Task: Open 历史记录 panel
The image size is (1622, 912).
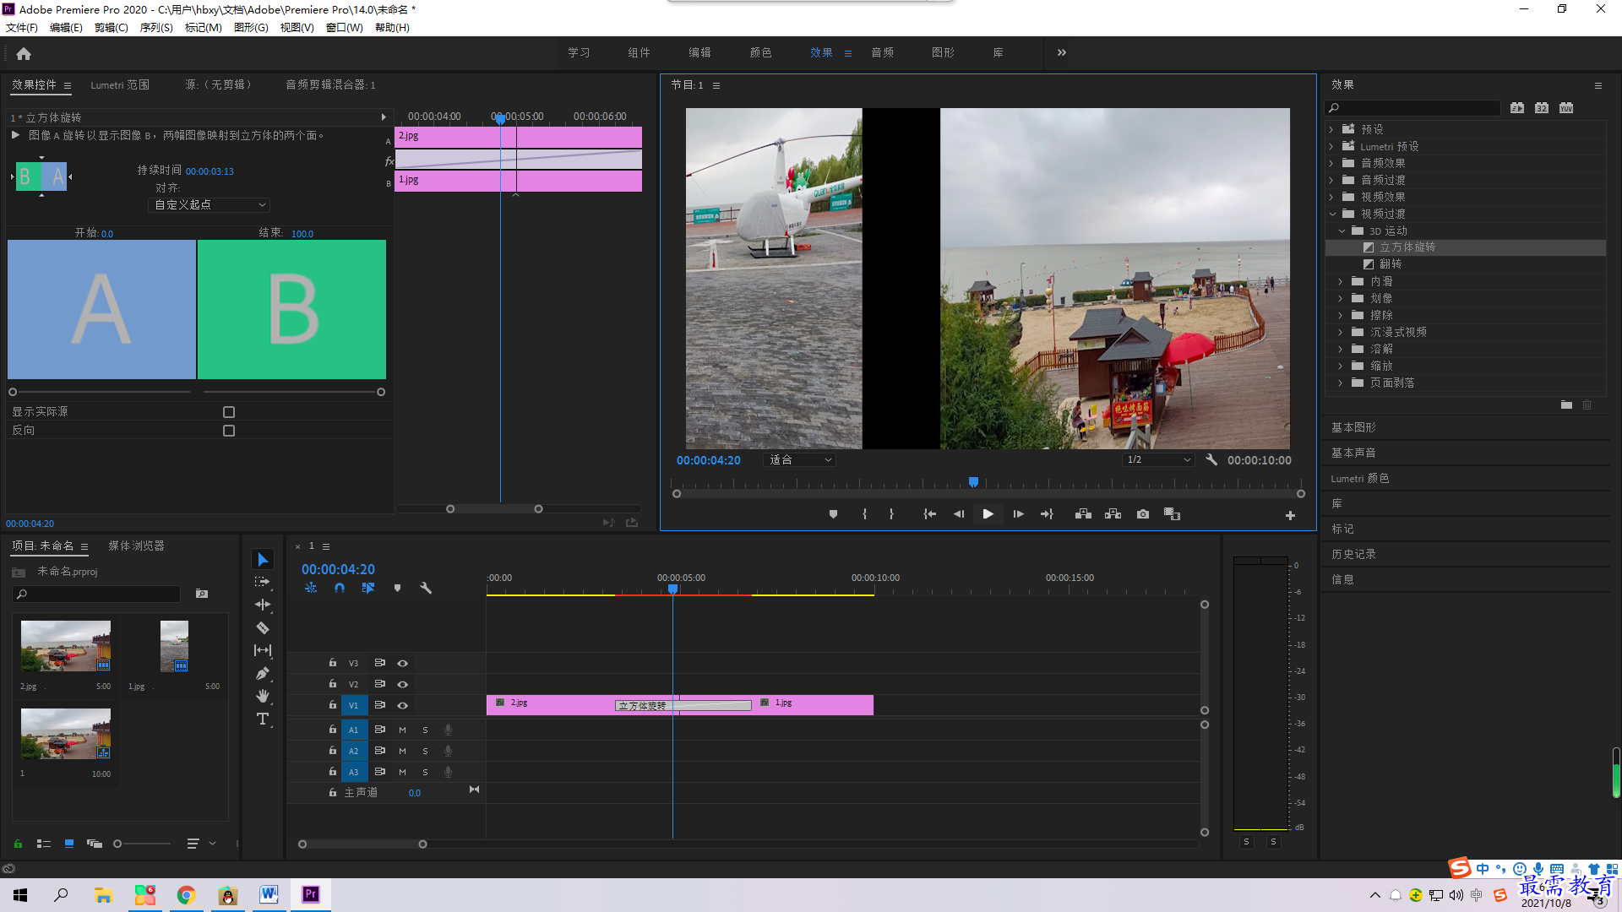Action: 1353,555
